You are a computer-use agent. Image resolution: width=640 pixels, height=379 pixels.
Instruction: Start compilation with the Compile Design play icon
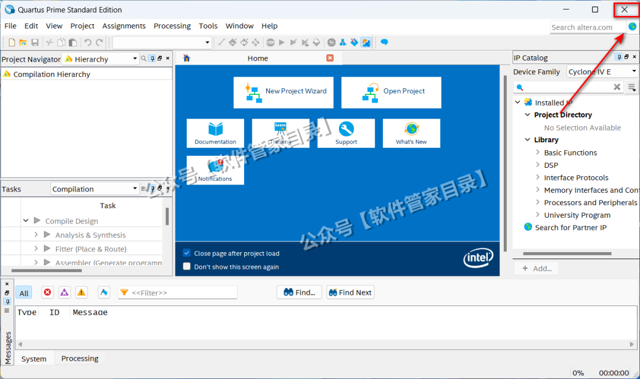[37, 220]
